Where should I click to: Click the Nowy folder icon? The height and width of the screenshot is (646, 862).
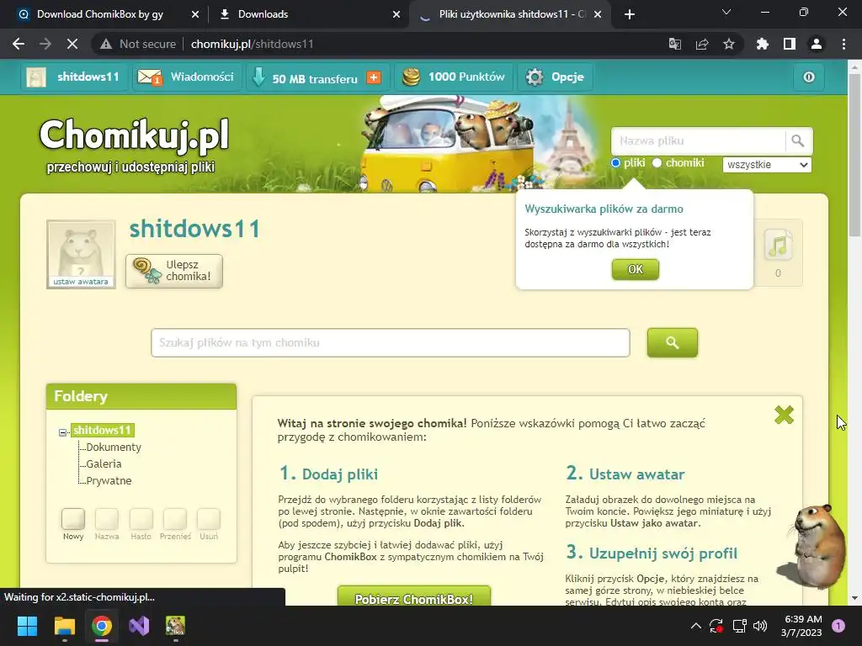click(x=73, y=519)
